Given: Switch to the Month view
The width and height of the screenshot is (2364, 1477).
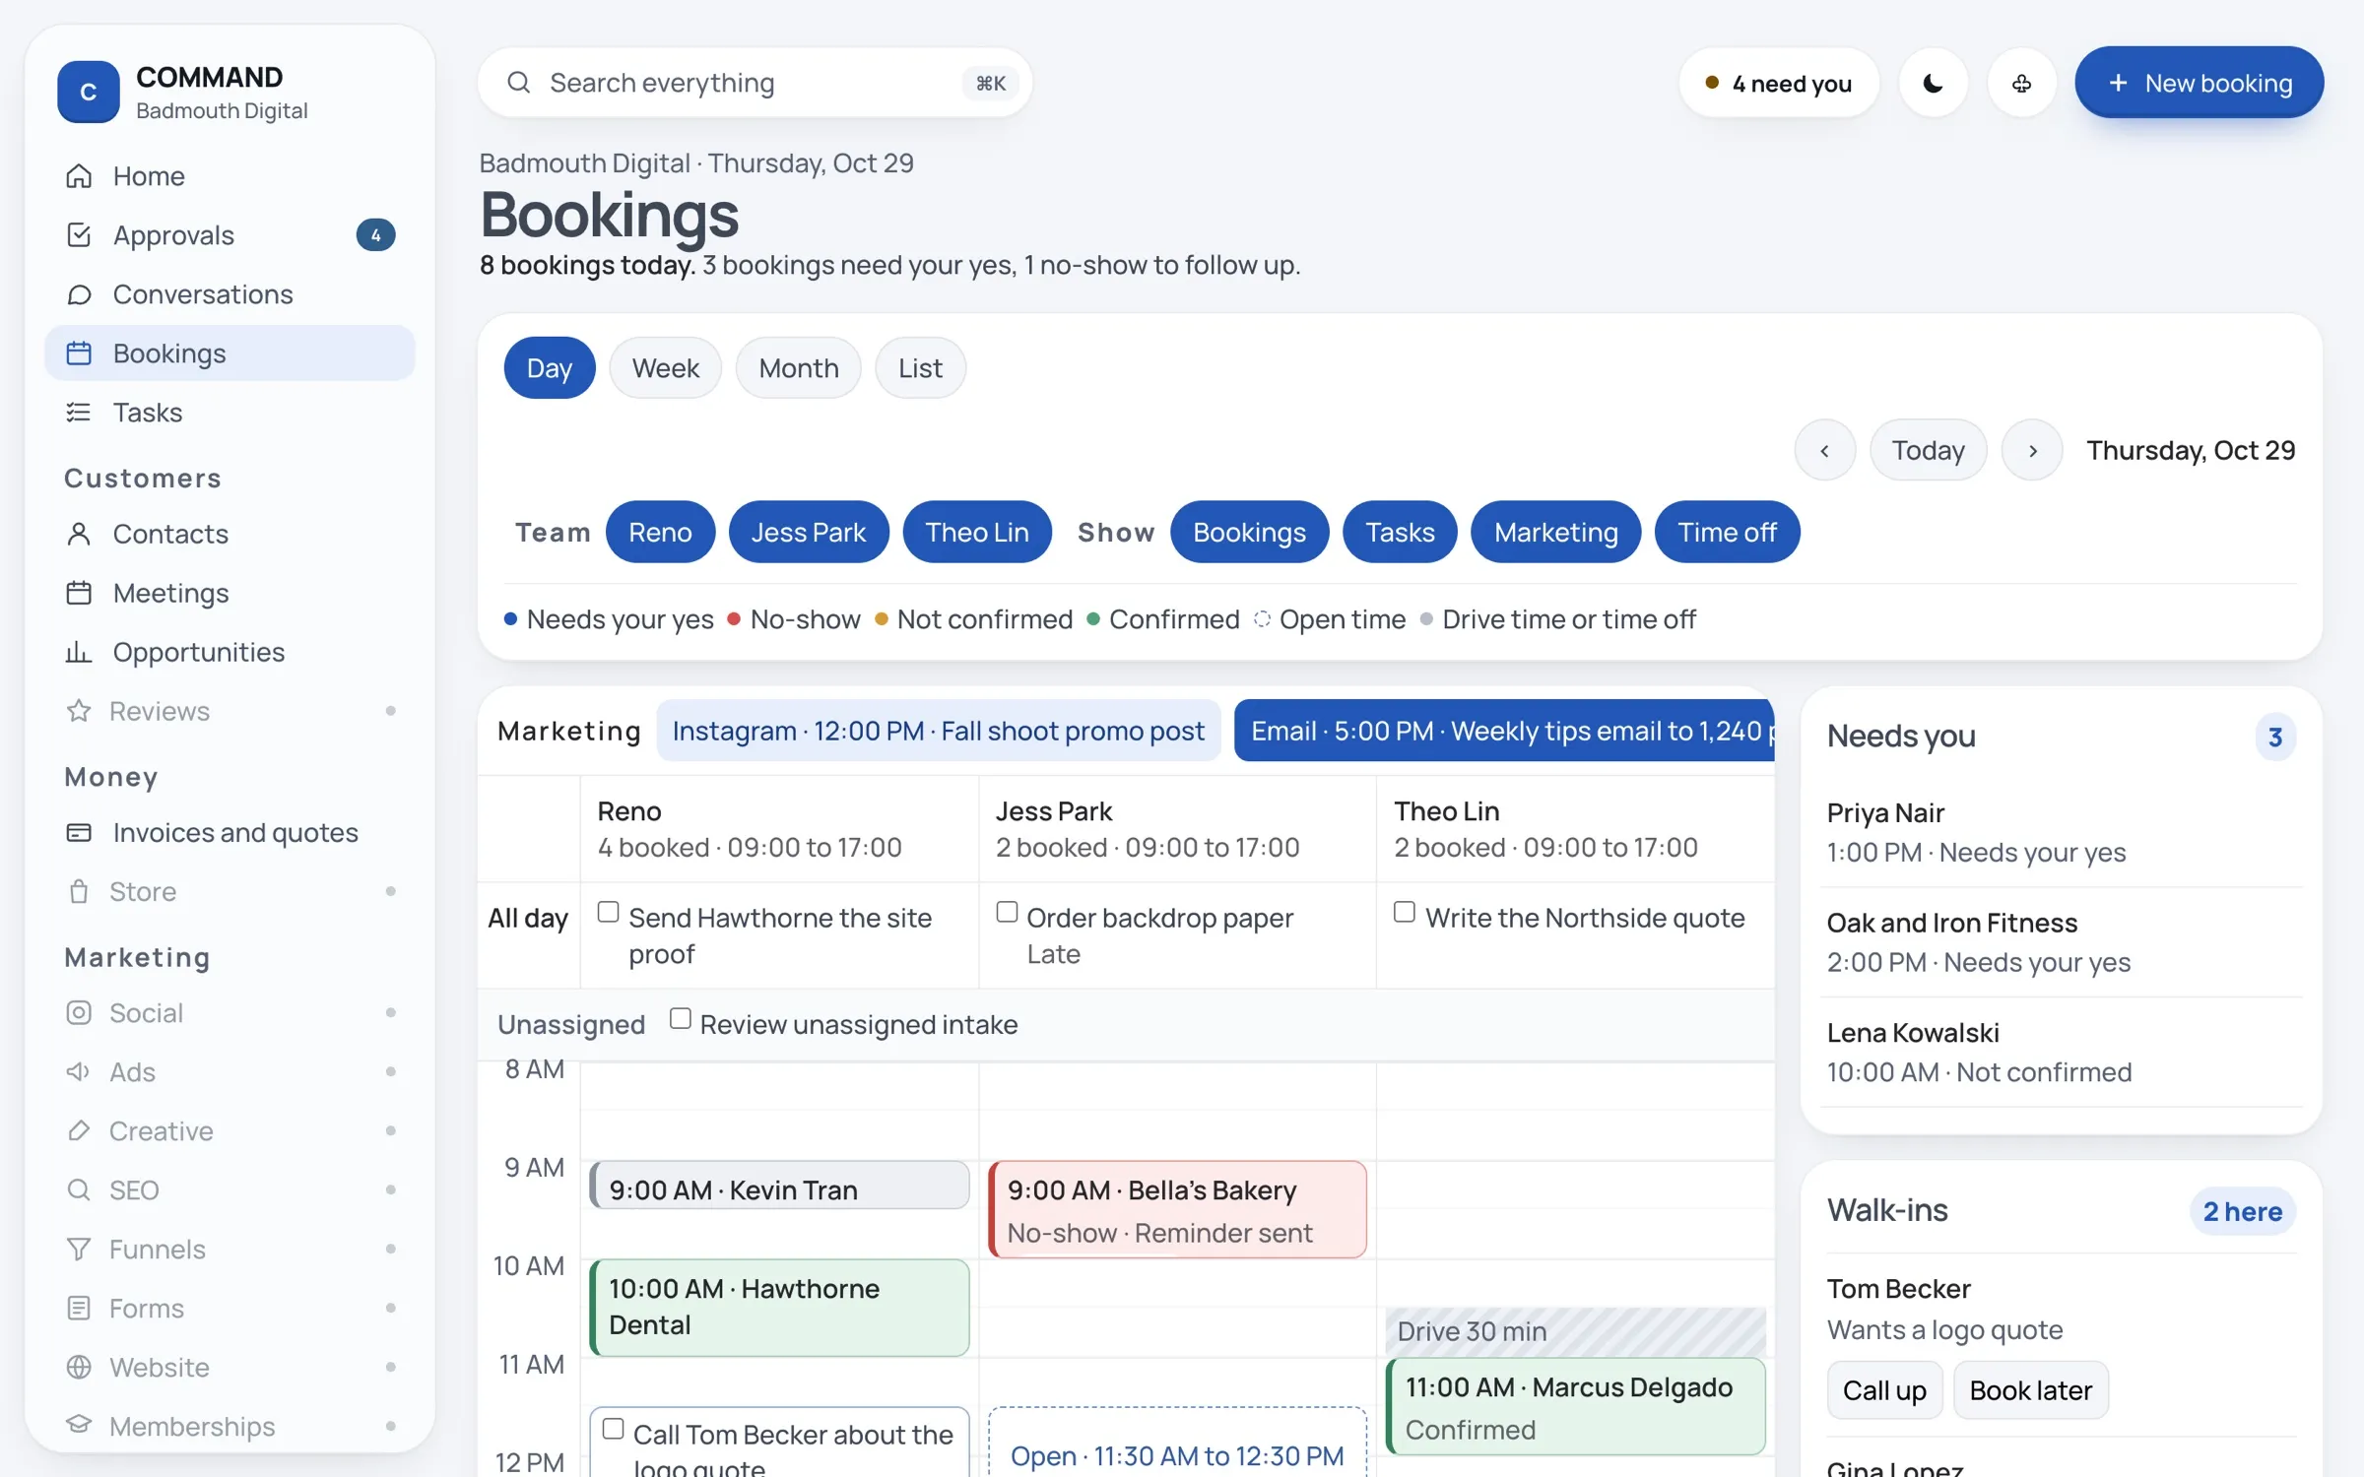Looking at the screenshot, I should click(x=798, y=368).
